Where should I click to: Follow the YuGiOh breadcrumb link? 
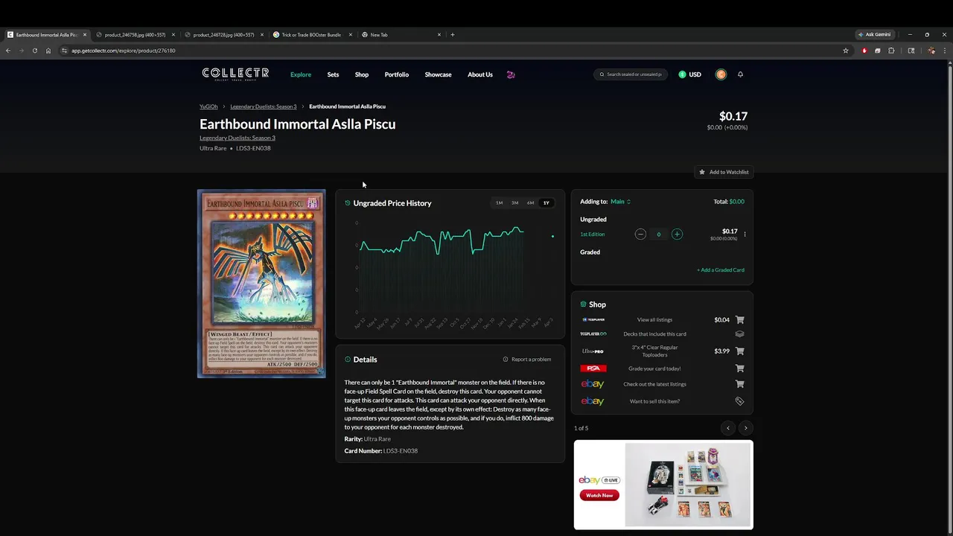[208, 106]
